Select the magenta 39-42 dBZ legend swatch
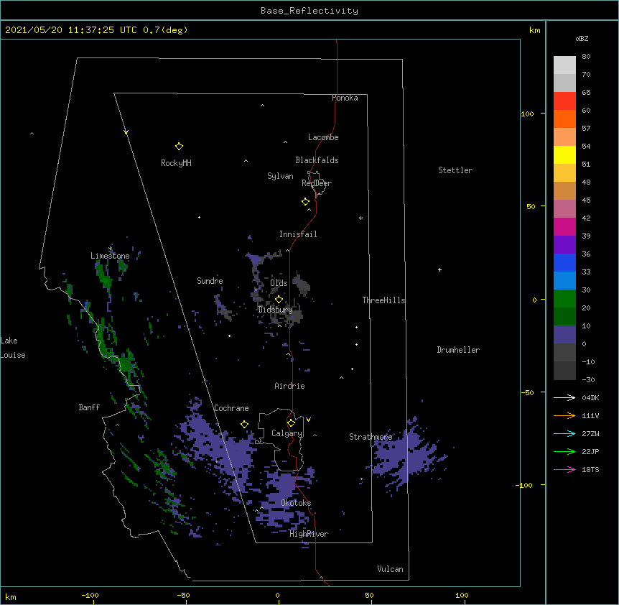 (x=564, y=226)
